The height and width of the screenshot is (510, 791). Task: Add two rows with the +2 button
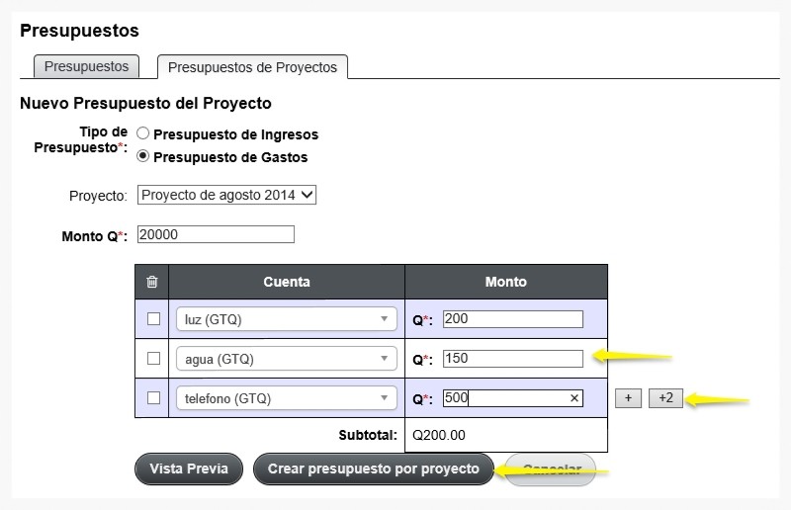(x=665, y=398)
